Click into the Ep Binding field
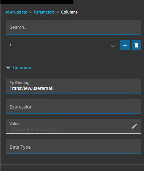 click(73, 86)
